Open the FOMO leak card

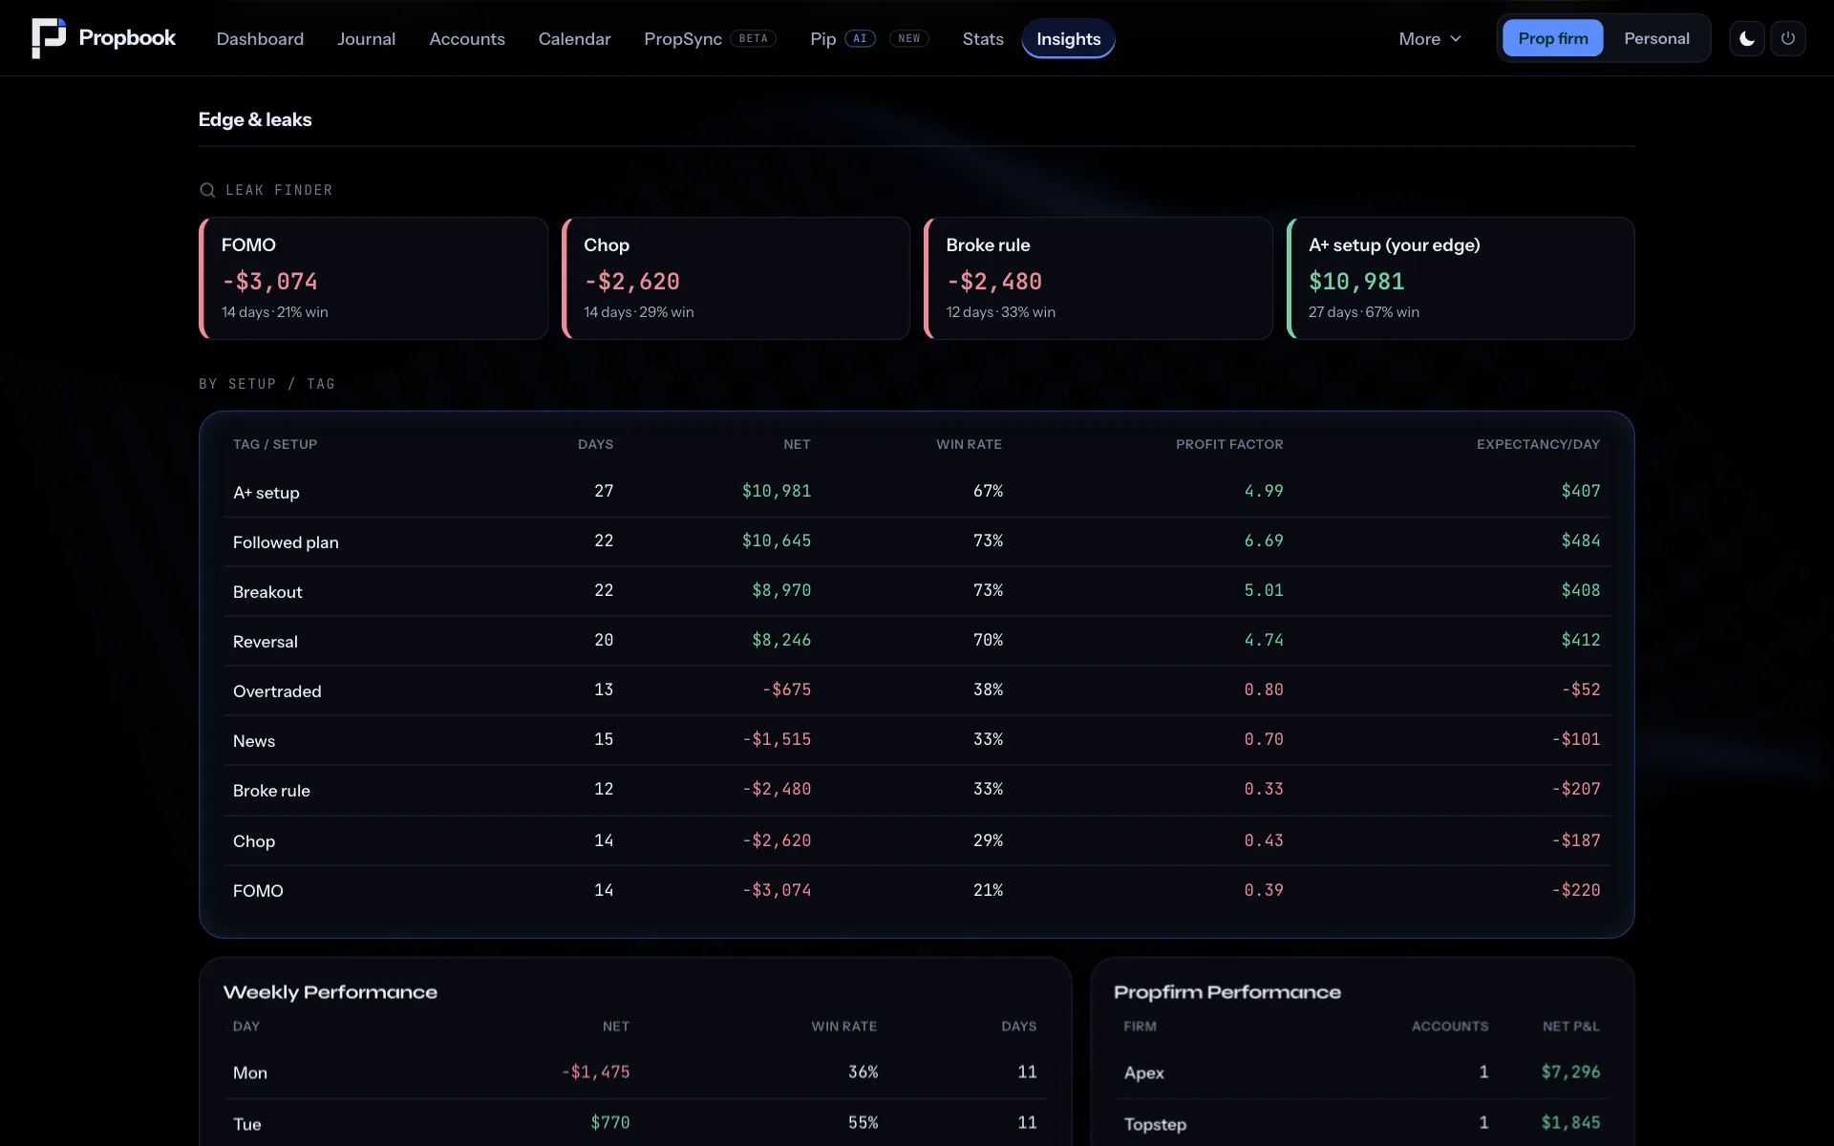coord(373,278)
